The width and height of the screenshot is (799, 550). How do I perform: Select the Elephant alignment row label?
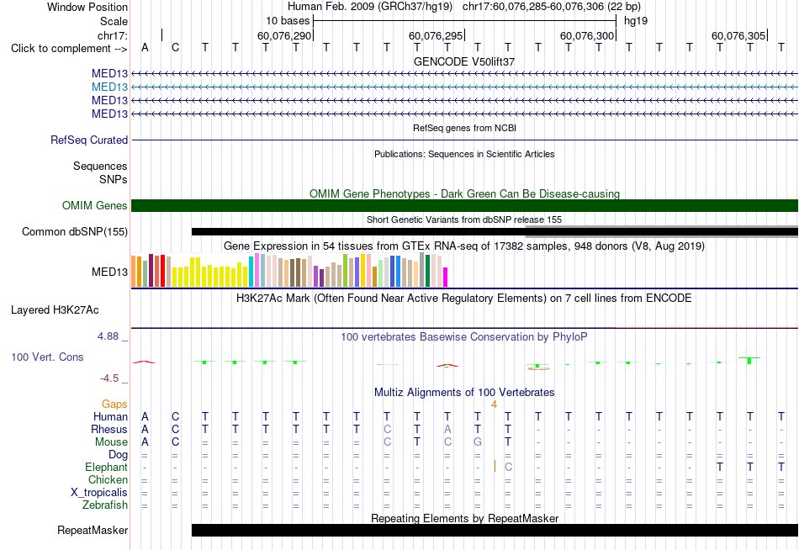[x=106, y=468]
